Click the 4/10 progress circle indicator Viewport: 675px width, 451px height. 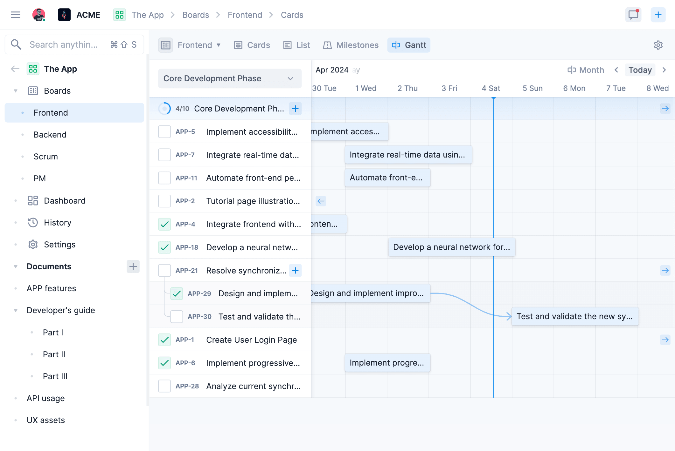pyautogui.click(x=164, y=108)
